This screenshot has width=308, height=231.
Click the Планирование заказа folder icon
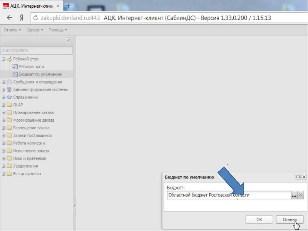[x=9, y=112]
